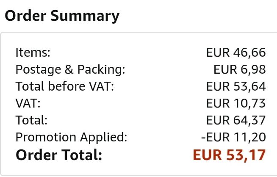277x177 pixels.
Task: Click the Promotion Applied label
Action: coord(72,137)
